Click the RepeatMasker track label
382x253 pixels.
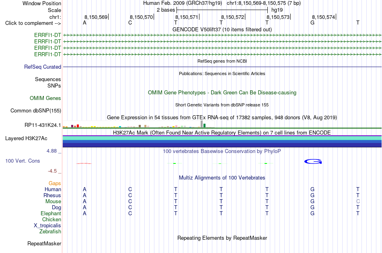(x=44, y=243)
